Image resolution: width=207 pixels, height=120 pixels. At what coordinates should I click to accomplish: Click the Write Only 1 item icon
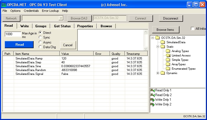(x=152, y=100)
